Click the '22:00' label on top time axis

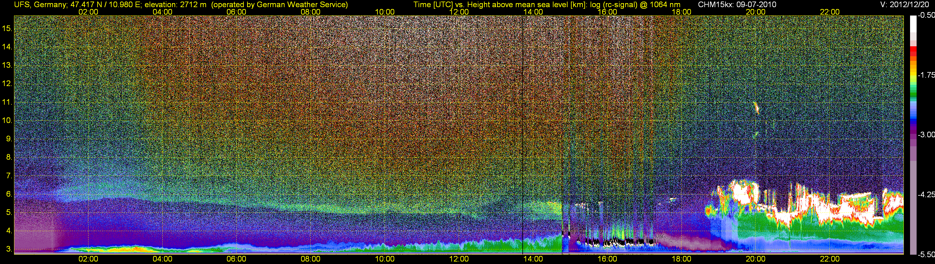(x=830, y=12)
